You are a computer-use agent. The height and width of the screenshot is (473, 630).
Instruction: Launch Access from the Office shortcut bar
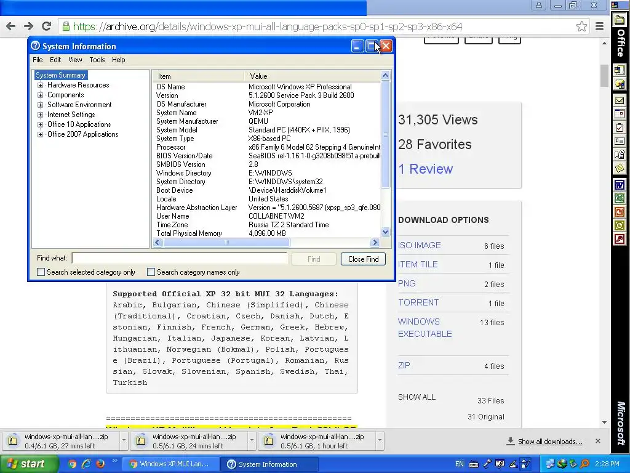620,240
